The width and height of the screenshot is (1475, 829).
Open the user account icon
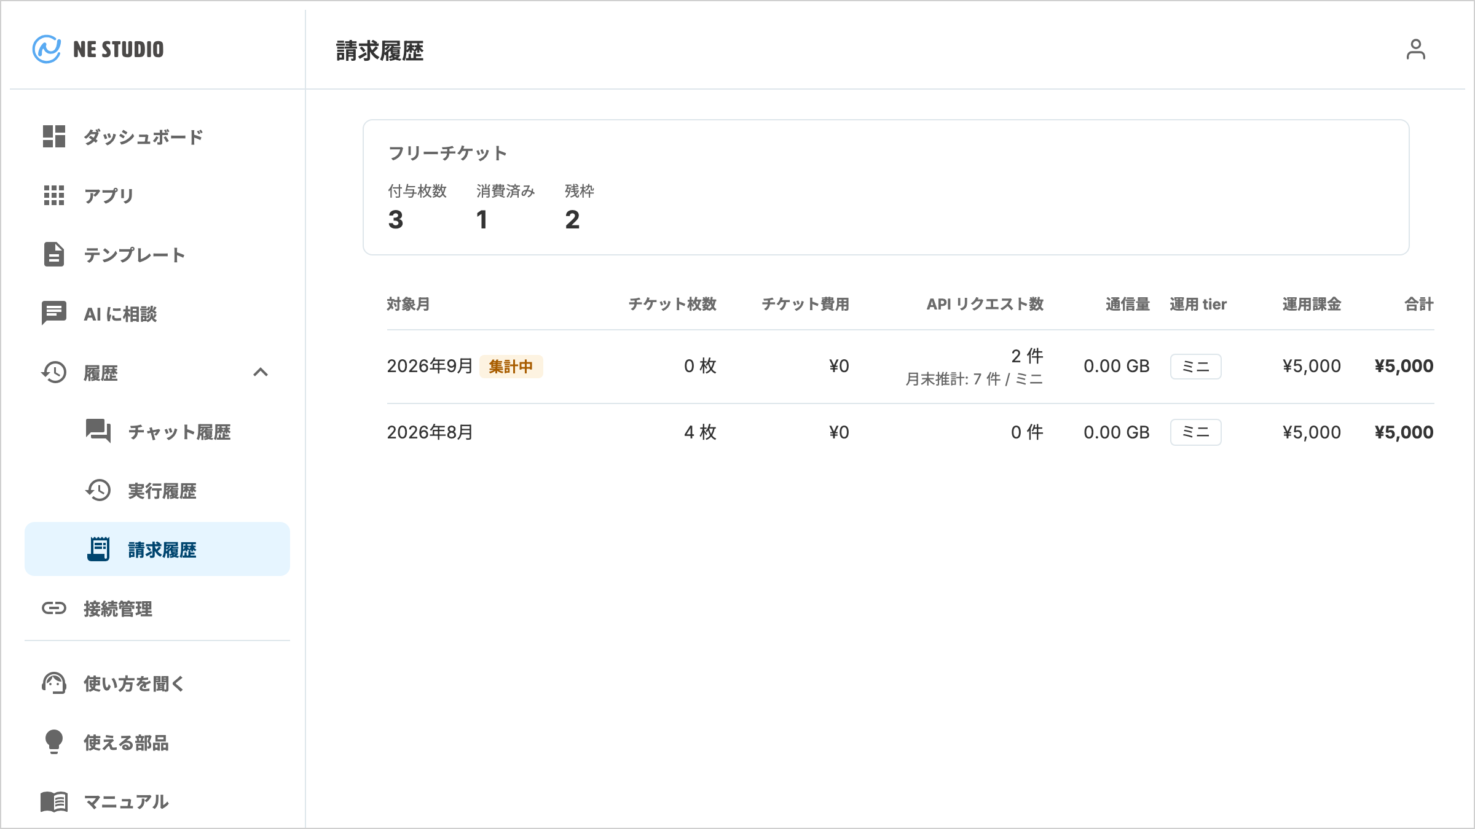1415,49
